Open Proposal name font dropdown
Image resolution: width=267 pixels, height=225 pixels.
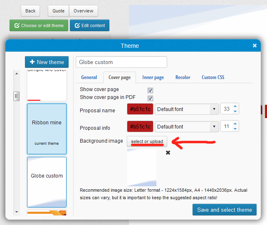tap(187, 109)
